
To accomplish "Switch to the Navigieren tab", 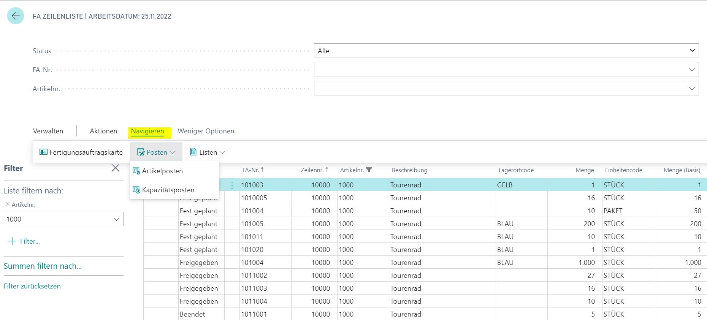I will pos(147,131).
